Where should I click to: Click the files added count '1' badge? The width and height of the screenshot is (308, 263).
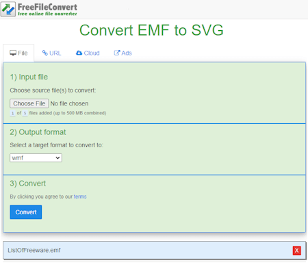12,113
